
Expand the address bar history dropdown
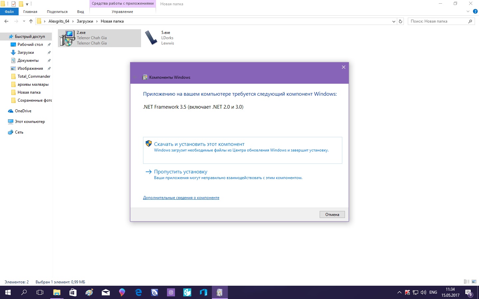394,21
